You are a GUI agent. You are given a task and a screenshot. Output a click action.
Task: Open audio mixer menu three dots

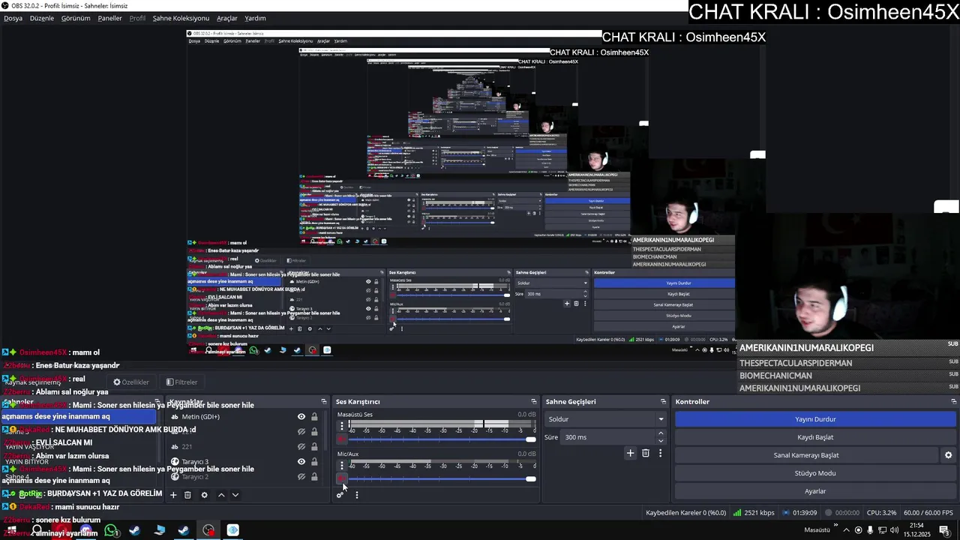click(x=357, y=494)
